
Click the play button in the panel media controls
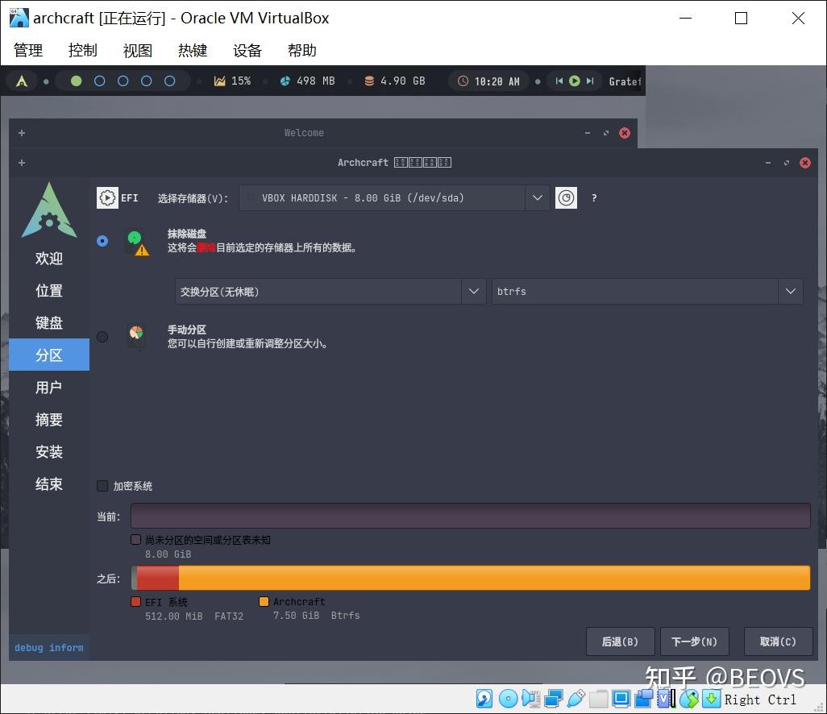pos(574,81)
